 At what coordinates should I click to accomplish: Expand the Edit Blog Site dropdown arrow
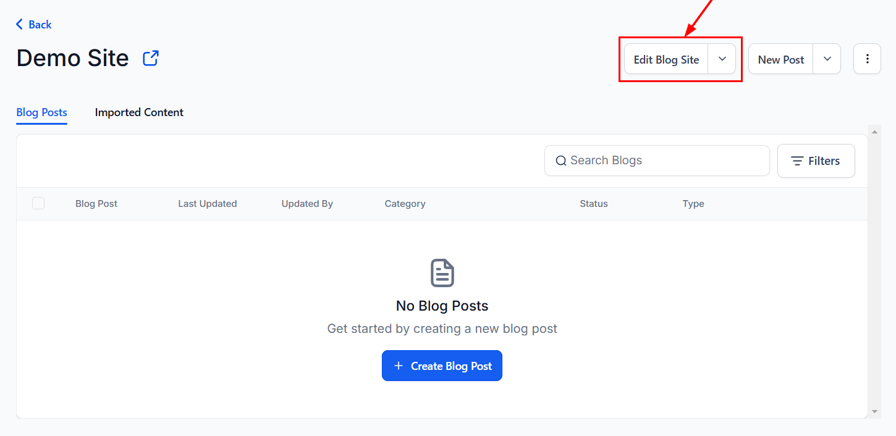tap(722, 59)
